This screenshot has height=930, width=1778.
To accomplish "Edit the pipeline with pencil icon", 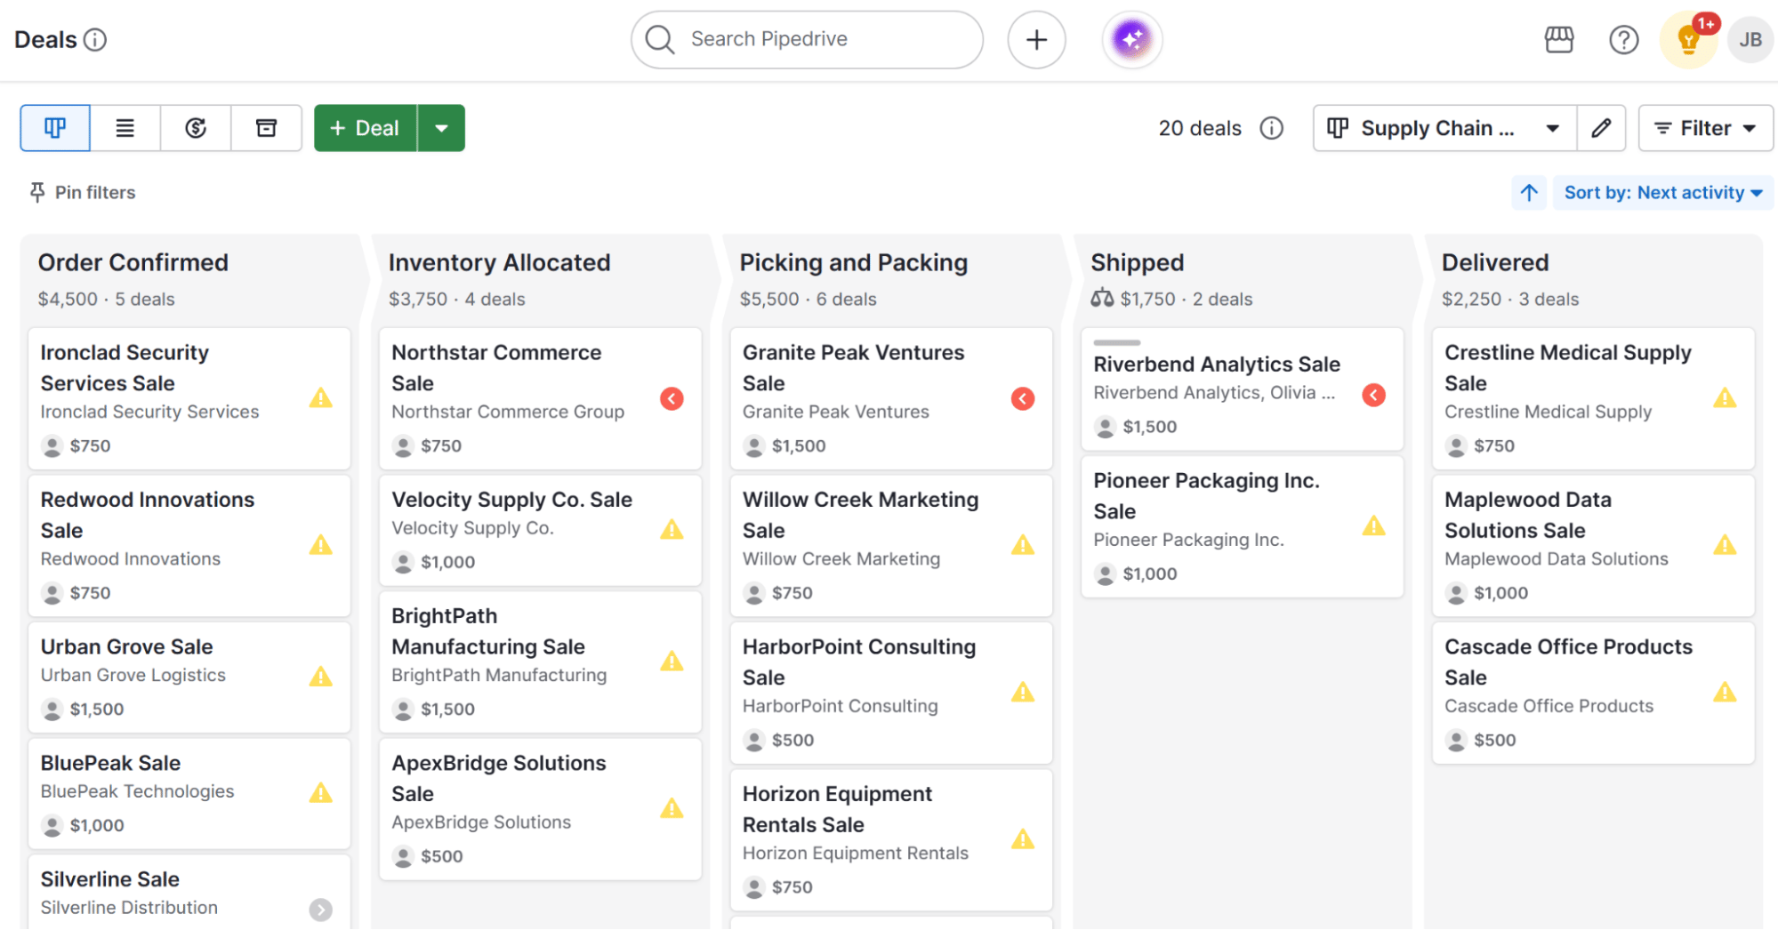I will (x=1601, y=128).
